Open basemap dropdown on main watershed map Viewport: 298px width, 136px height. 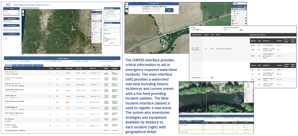(97, 10)
